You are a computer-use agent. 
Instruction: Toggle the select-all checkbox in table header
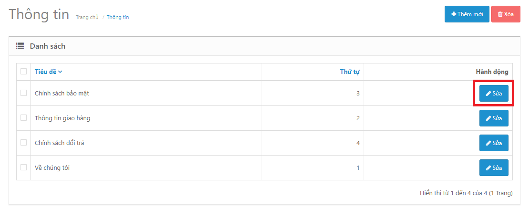(x=24, y=72)
